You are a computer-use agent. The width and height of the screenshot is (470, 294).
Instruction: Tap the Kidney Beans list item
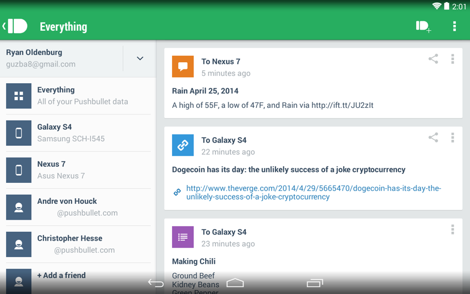[196, 285]
